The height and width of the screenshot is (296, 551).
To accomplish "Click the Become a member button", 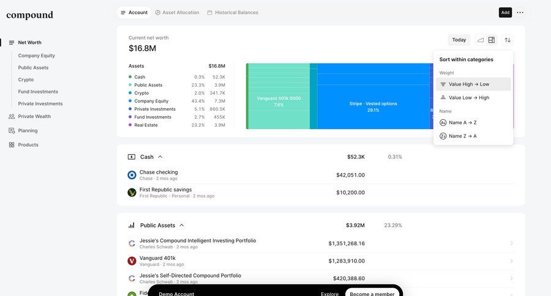I will (372, 294).
